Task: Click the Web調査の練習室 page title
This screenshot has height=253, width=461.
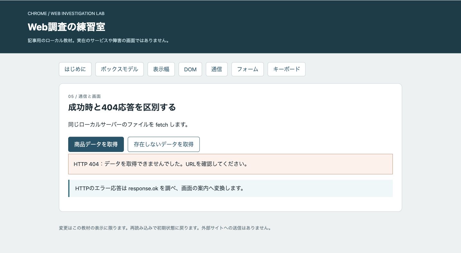Action: point(67,27)
